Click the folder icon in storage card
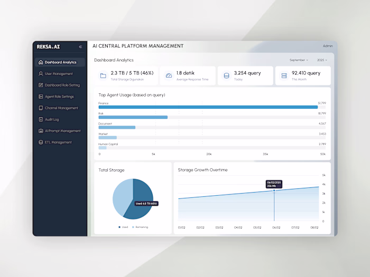Image resolution: width=370 pixels, height=277 pixels. click(x=103, y=75)
